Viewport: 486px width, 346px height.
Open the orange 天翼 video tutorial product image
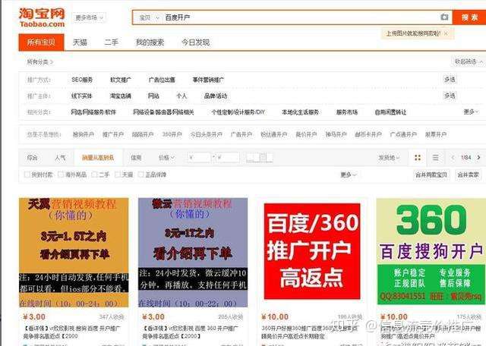[x=74, y=253]
